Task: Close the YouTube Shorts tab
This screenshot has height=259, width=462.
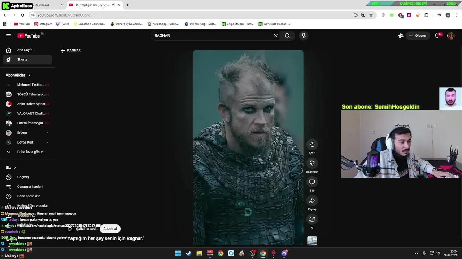Action: (x=119, y=5)
